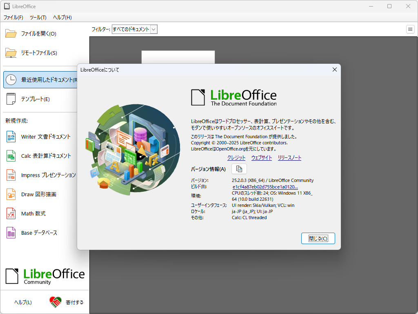
Task: Open the view options hamburger menu
Action: (410, 29)
